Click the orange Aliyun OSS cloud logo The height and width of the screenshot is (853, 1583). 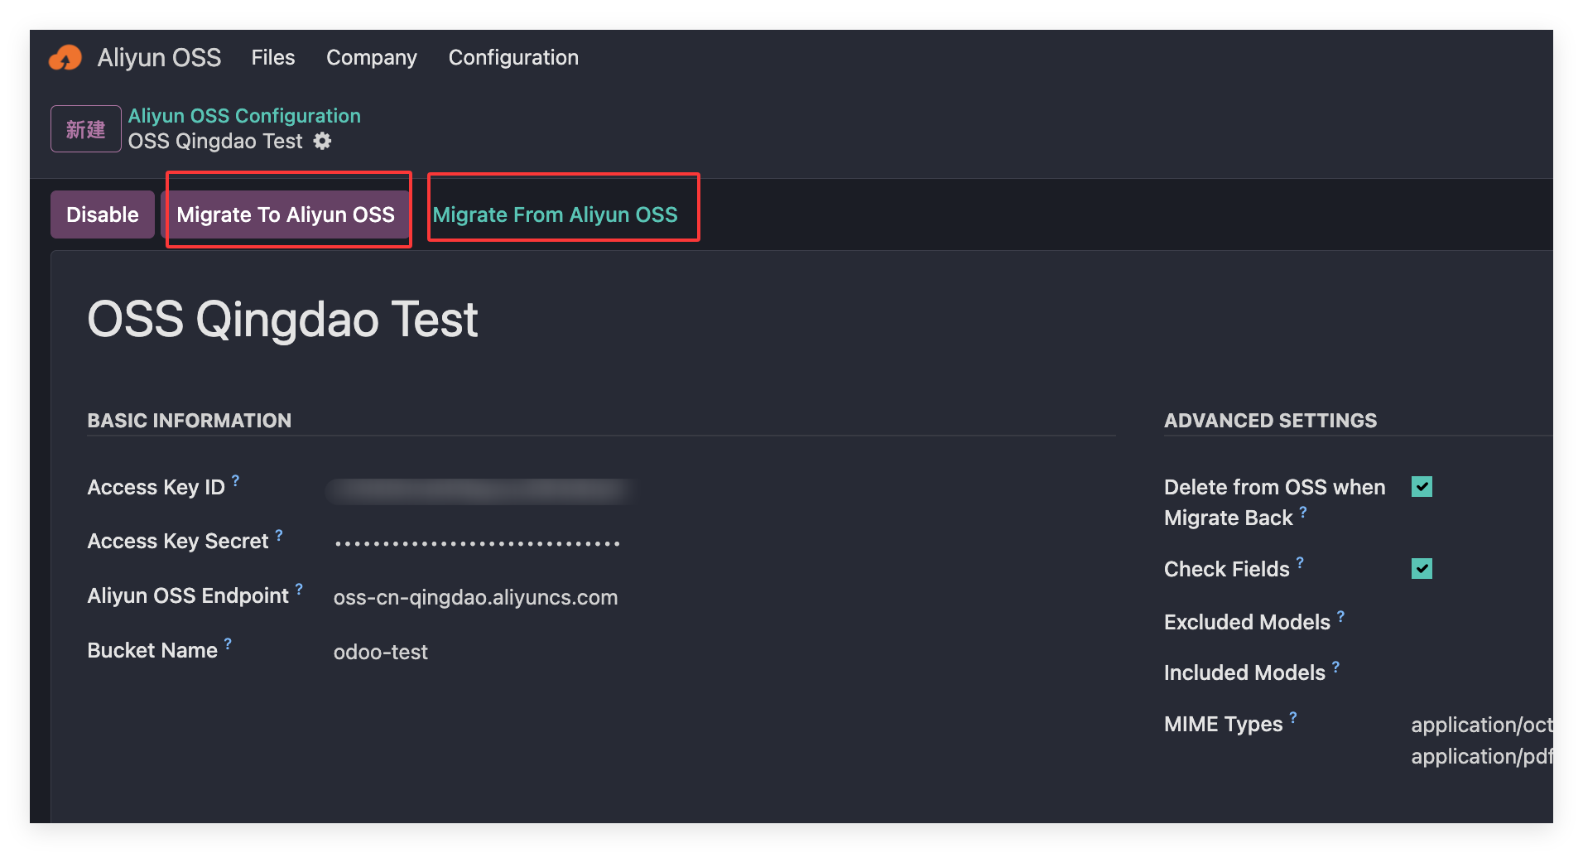[x=65, y=58]
